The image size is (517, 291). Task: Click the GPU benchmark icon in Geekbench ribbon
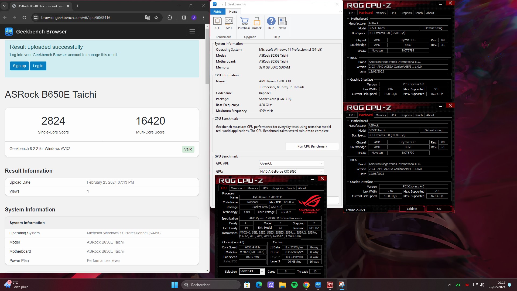coord(229,23)
